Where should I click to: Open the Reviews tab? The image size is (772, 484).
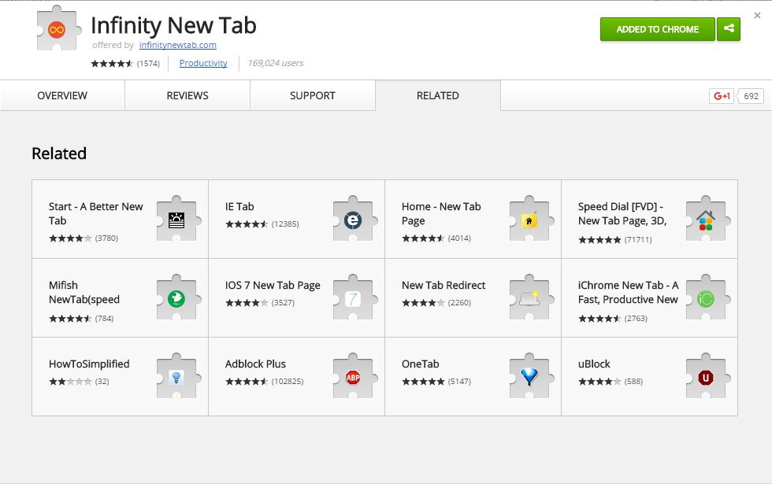187,95
